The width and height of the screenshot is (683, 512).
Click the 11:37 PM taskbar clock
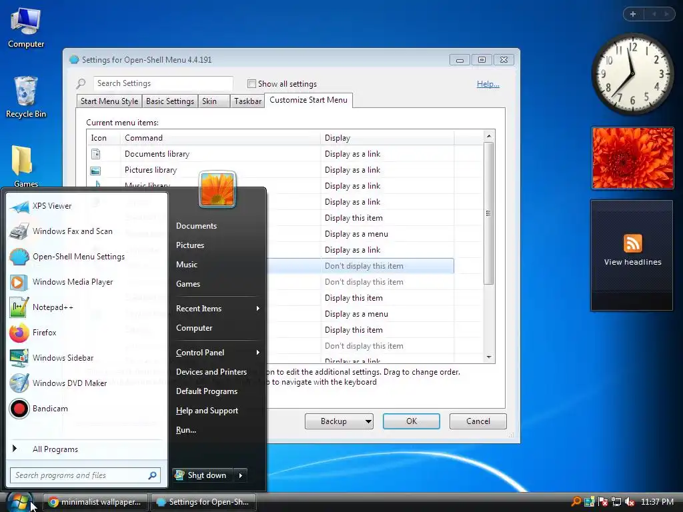tap(657, 502)
